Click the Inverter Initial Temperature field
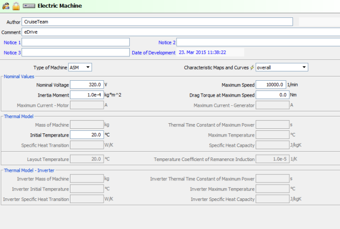This screenshot has height=229, width=340. (x=87, y=189)
